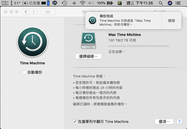Open the help question mark button

click(x=179, y=122)
